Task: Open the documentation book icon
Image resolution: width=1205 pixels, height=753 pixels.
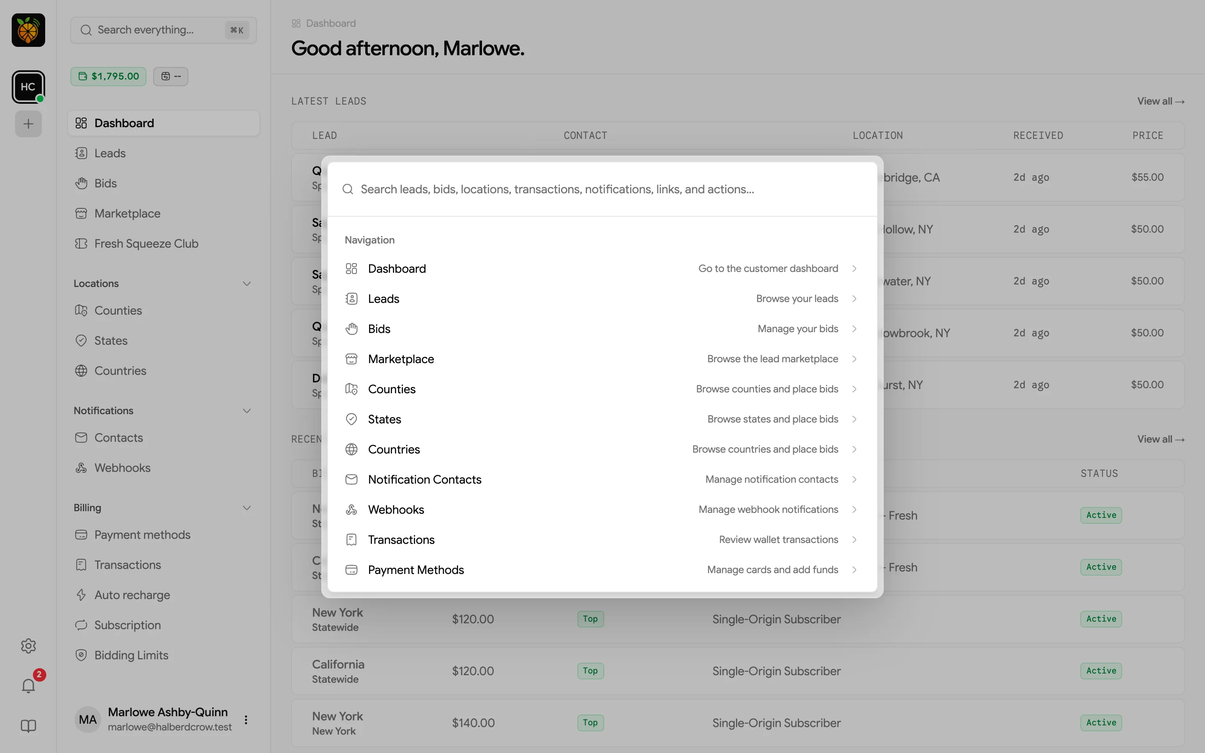Action: point(28,726)
